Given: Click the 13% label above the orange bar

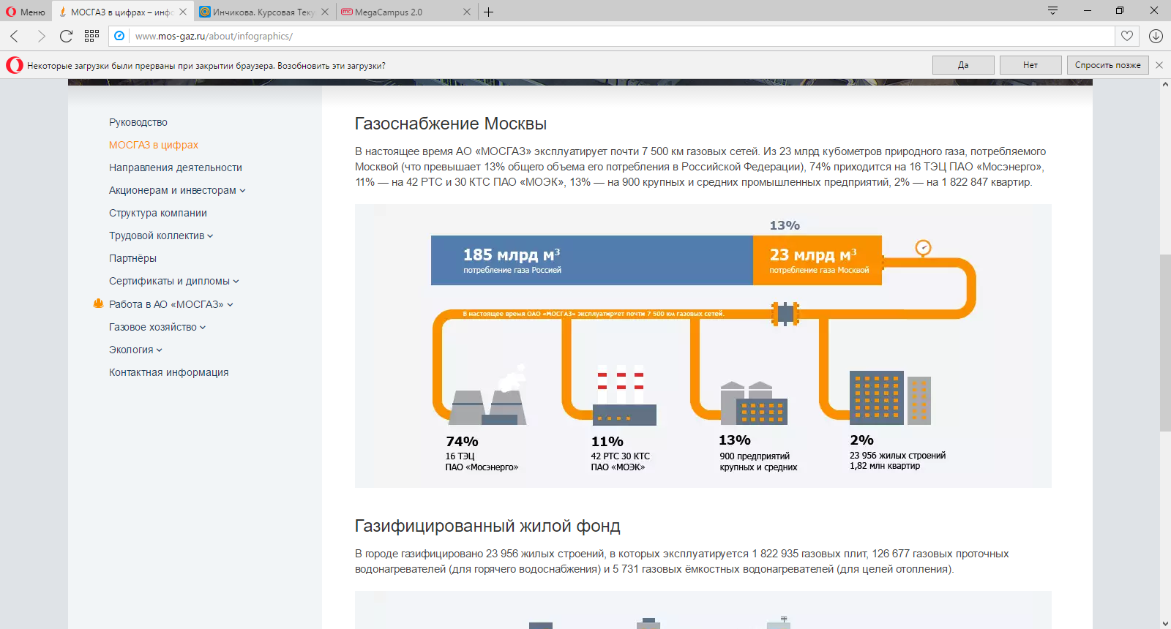Looking at the screenshot, I should pyautogui.click(x=785, y=225).
